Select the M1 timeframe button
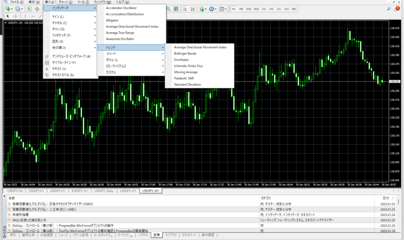The image size is (404, 240). click(x=234, y=9)
